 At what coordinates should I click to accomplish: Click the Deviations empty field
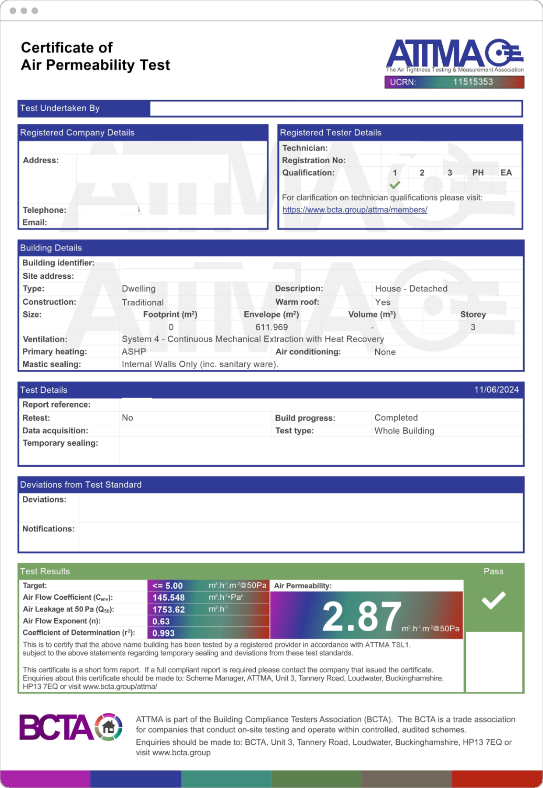pos(301,508)
